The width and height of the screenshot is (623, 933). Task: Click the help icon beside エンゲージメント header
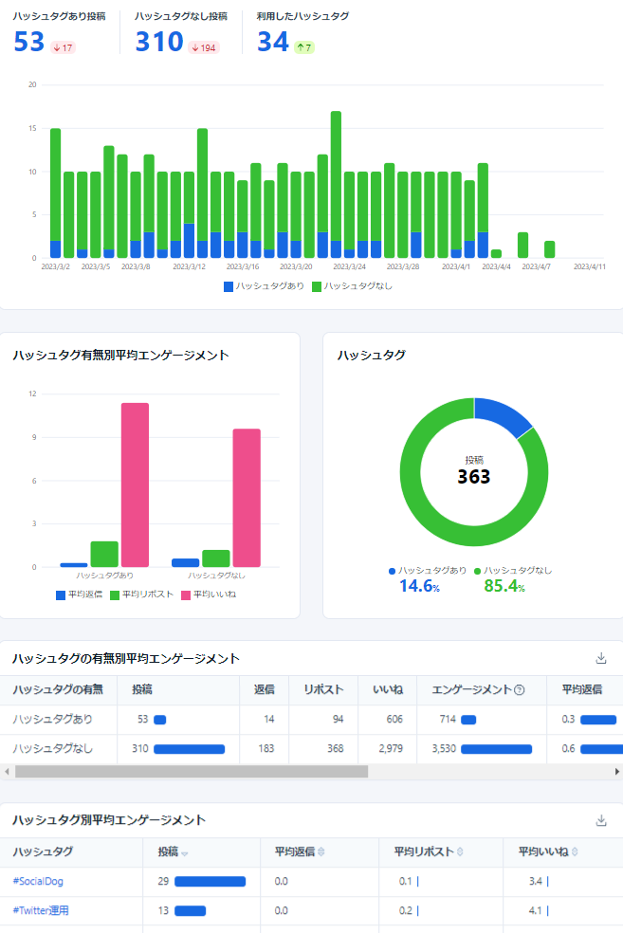(x=520, y=690)
